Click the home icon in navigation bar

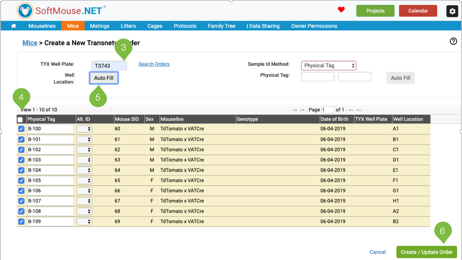14,26
